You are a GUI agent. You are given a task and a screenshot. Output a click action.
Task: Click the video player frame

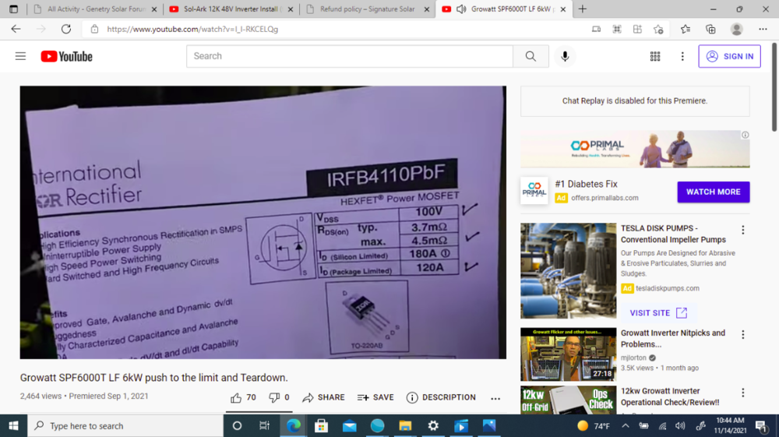pos(263,222)
